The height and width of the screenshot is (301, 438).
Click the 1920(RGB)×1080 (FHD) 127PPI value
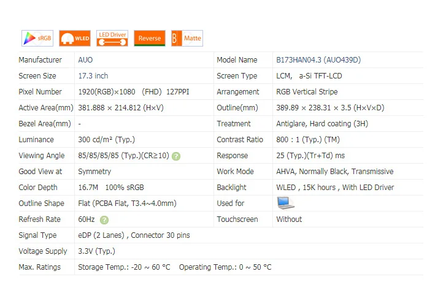click(x=134, y=92)
